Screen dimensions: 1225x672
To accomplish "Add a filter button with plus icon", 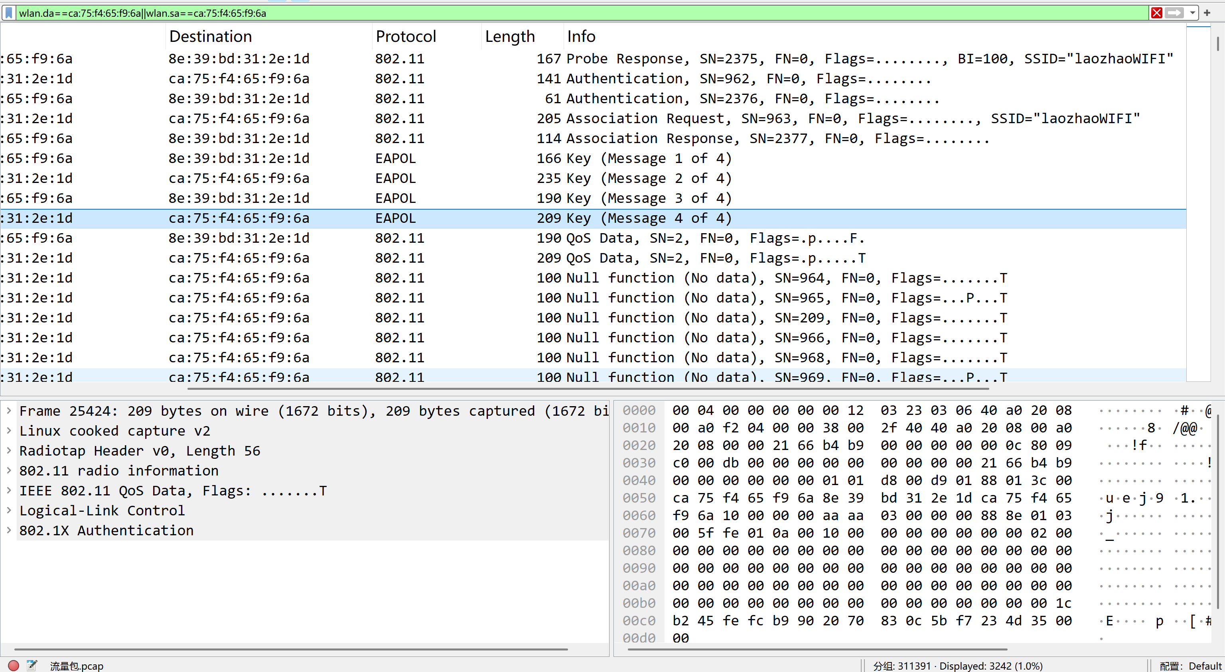I will 1207,13.
